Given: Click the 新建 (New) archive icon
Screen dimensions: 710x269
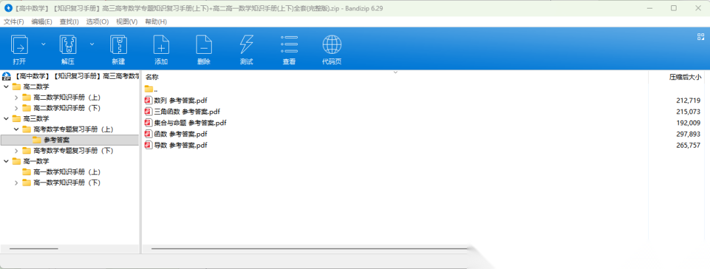Looking at the screenshot, I should 118,46.
